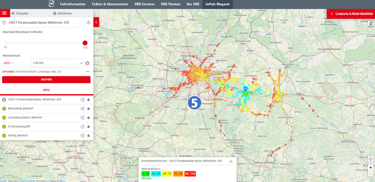Open the red hamburger menu
The width and height of the screenshot is (375, 182).
[4, 13]
